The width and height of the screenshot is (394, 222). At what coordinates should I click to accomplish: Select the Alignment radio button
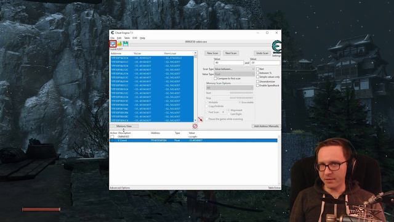click(228, 110)
